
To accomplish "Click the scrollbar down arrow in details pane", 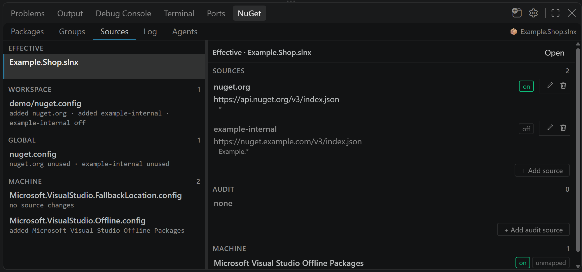I will (x=578, y=266).
